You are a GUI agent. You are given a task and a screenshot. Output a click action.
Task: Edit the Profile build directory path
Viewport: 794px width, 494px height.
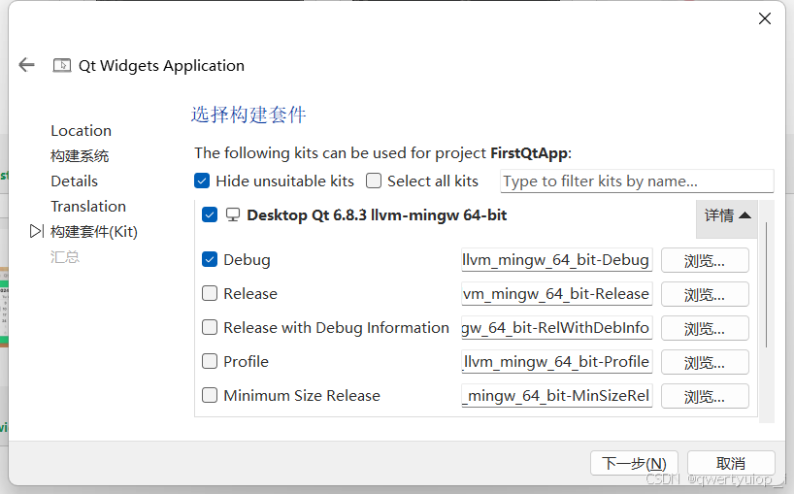[x=556, y=361]
